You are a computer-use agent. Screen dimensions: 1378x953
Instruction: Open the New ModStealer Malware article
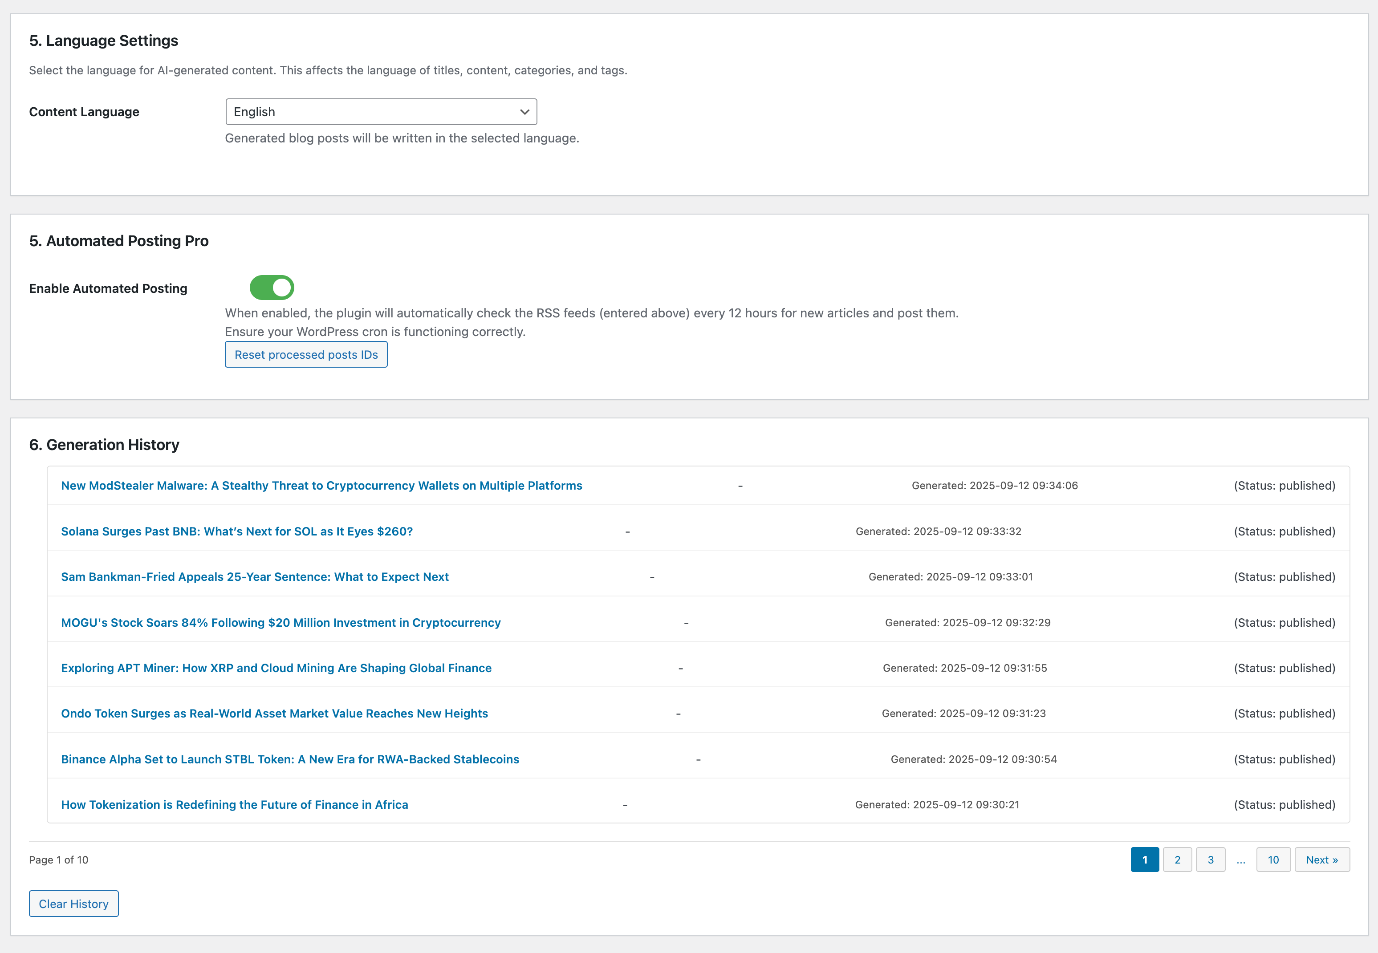tap(321, 486)
